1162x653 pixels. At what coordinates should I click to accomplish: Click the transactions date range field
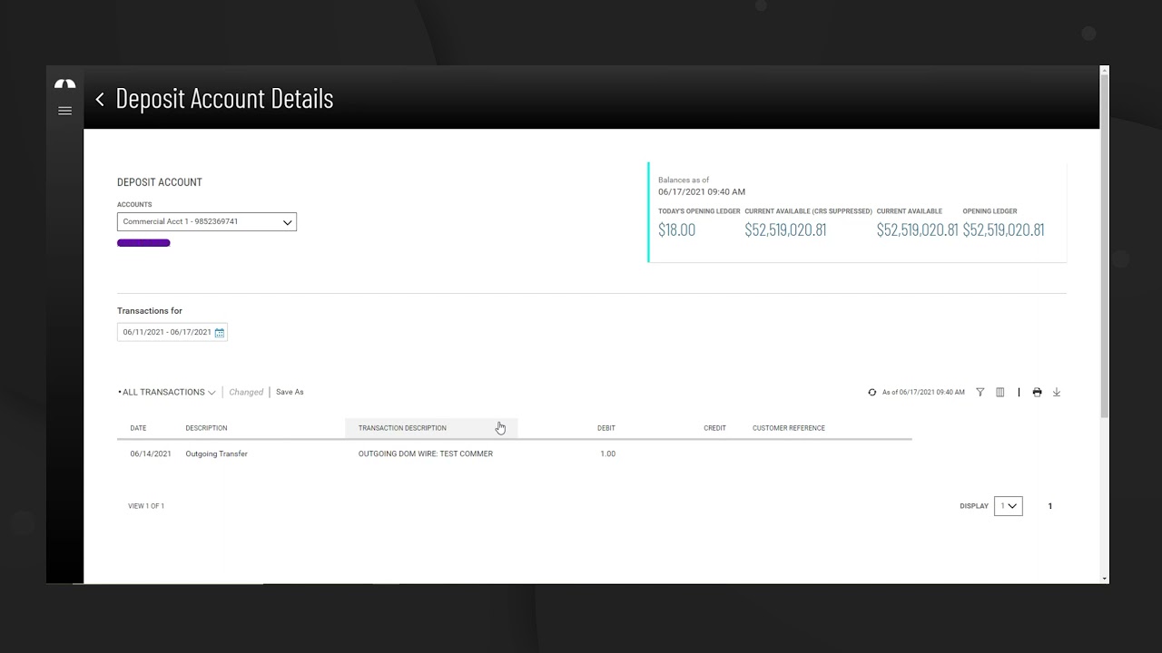pos(172,333)
